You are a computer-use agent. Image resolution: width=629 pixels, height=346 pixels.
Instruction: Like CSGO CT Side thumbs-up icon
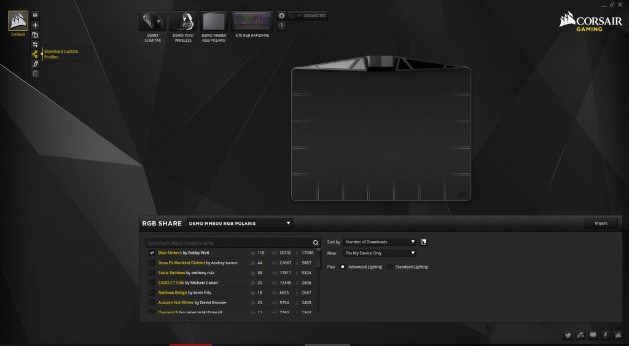(252, 283)
